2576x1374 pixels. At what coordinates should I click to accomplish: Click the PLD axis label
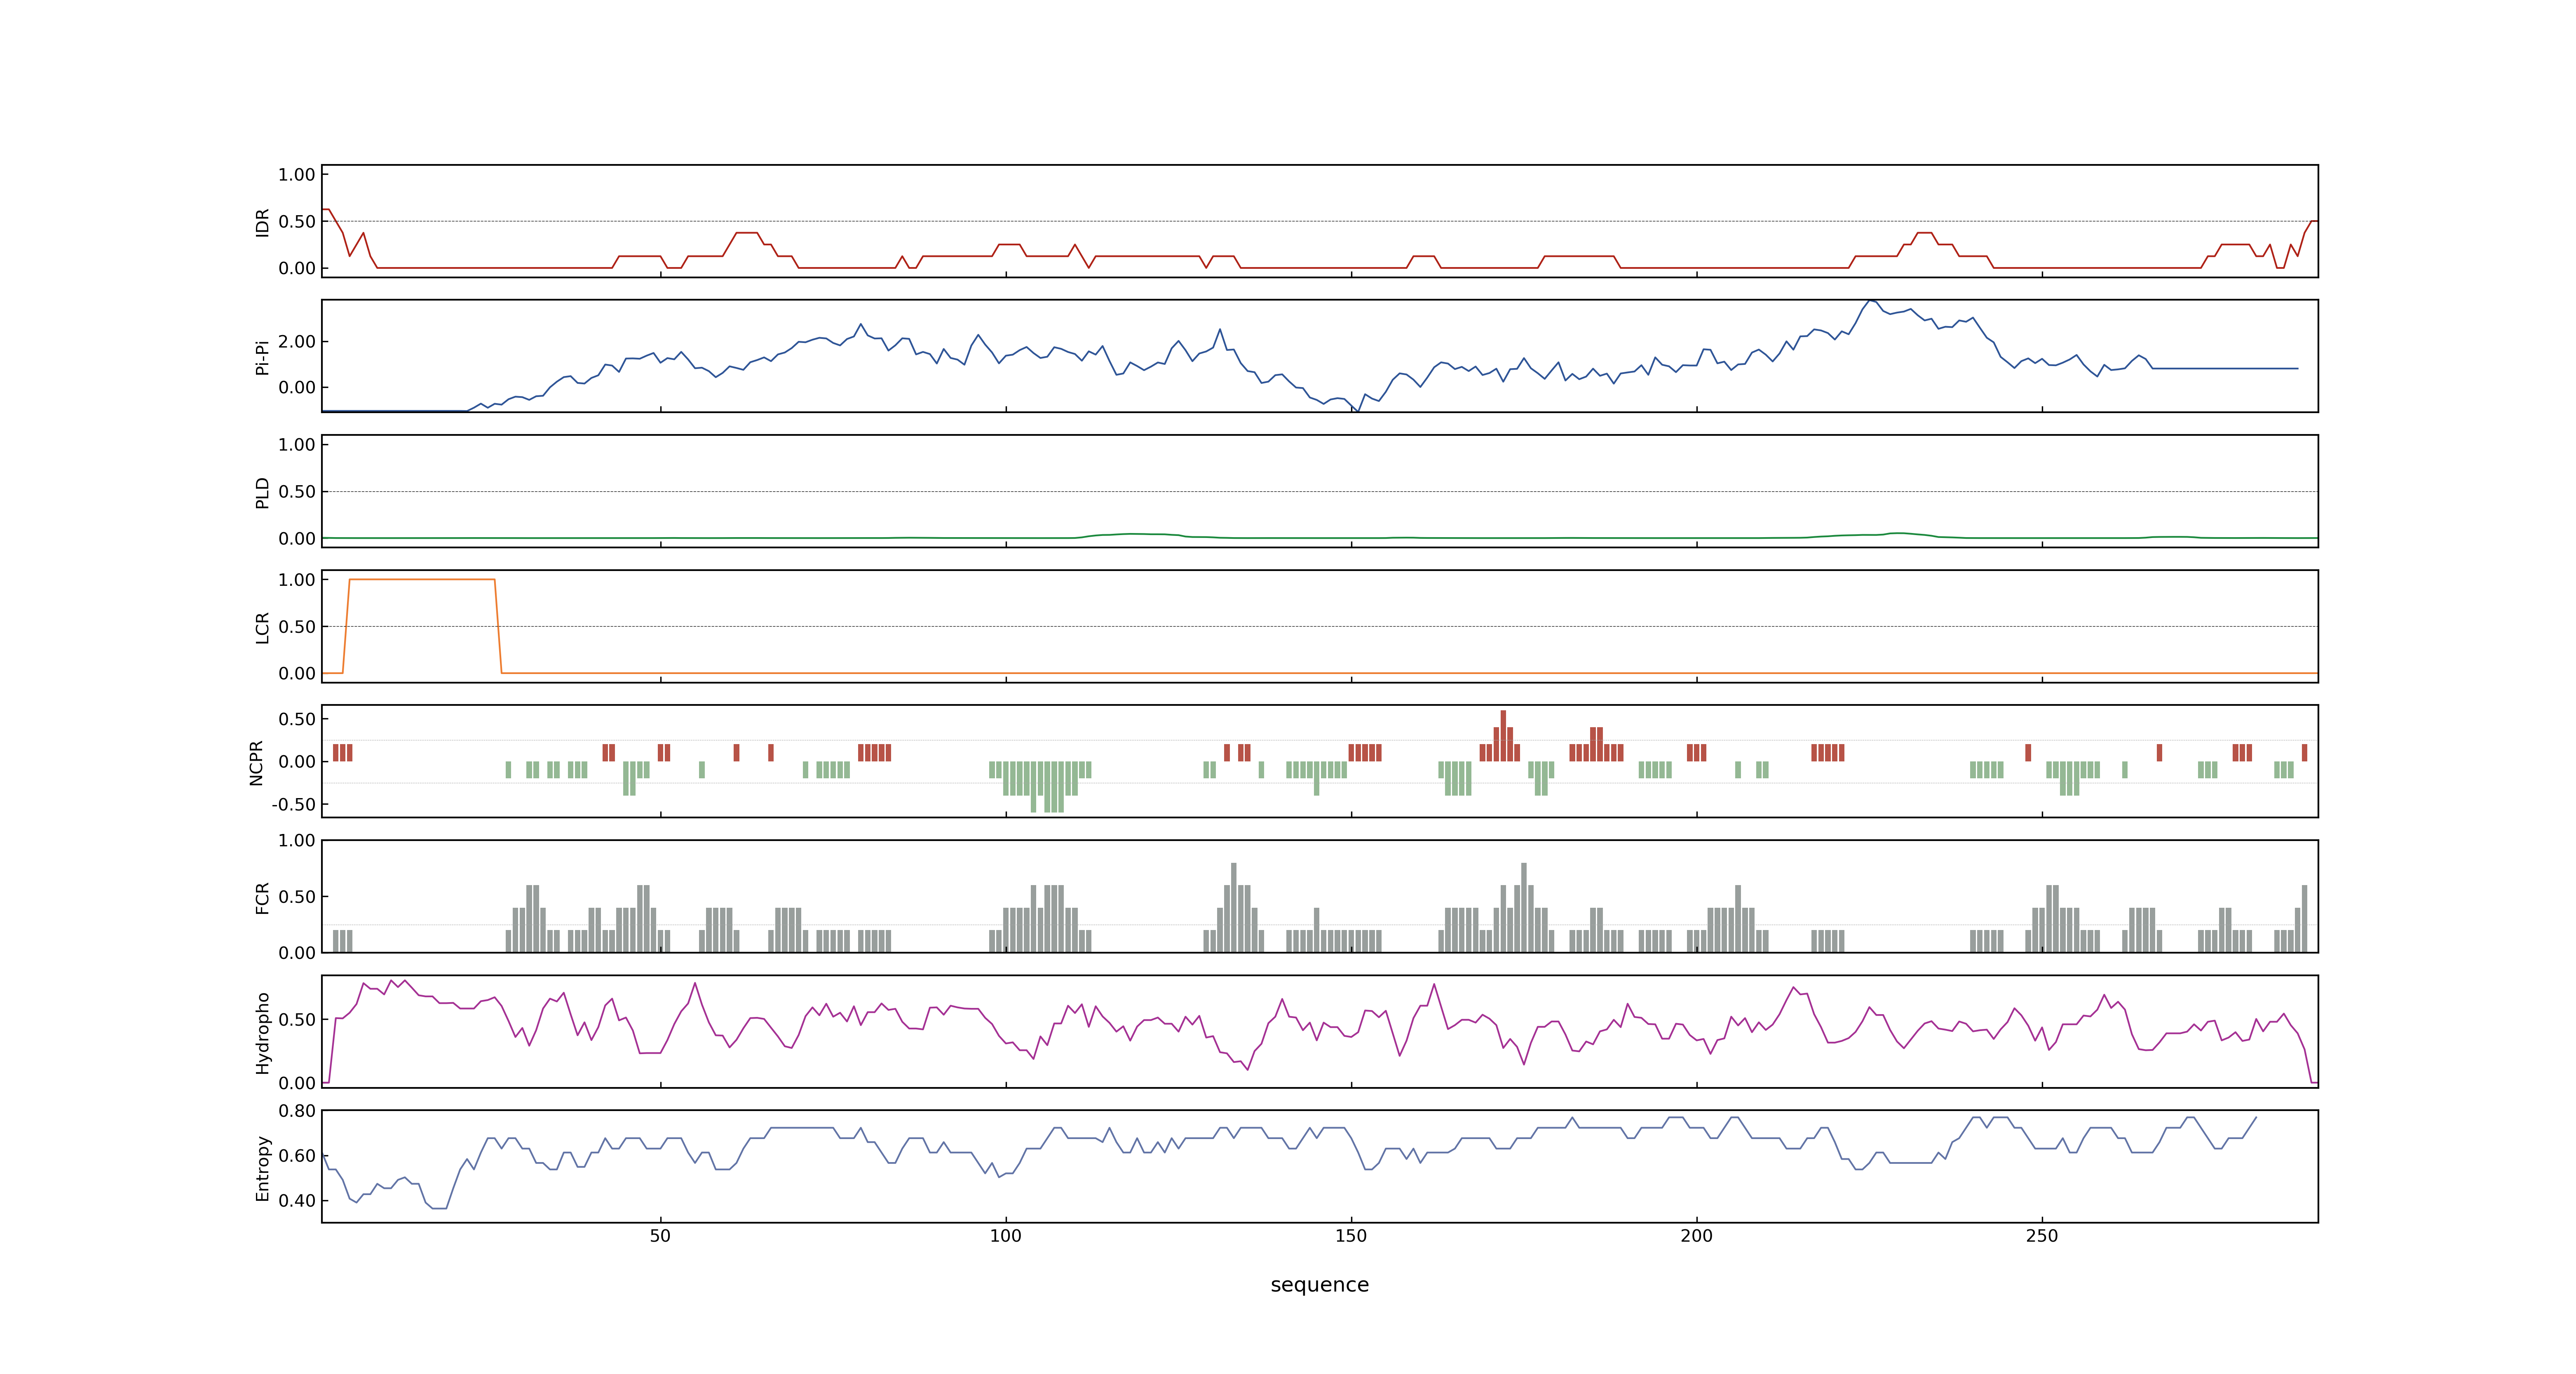263,492
